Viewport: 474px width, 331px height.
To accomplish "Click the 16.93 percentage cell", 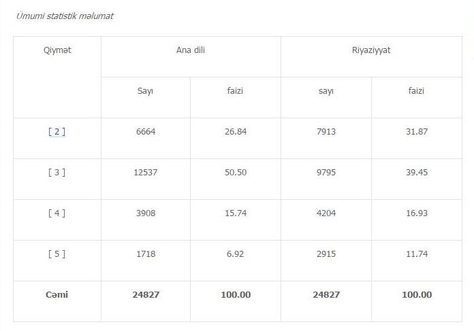I will (x=417, y=213).
